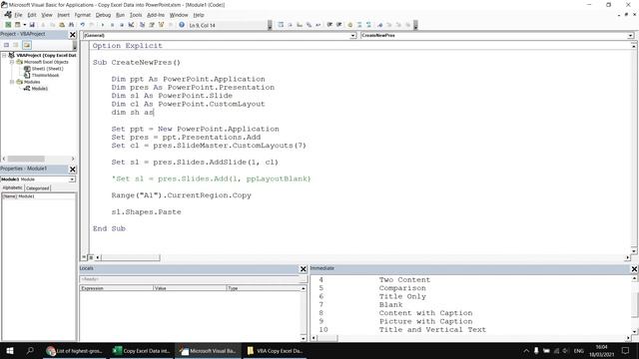
Task: Toggle Folders in the Project panel
Action: (x=27, y=45)
